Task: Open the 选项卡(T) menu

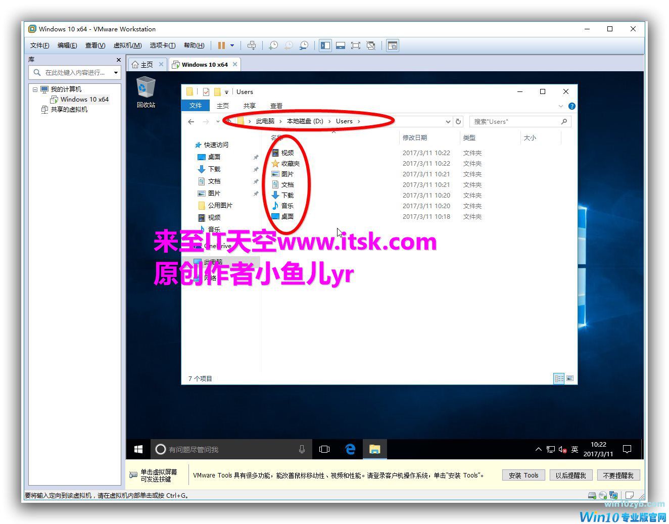Action: click(x=163, y=45)
